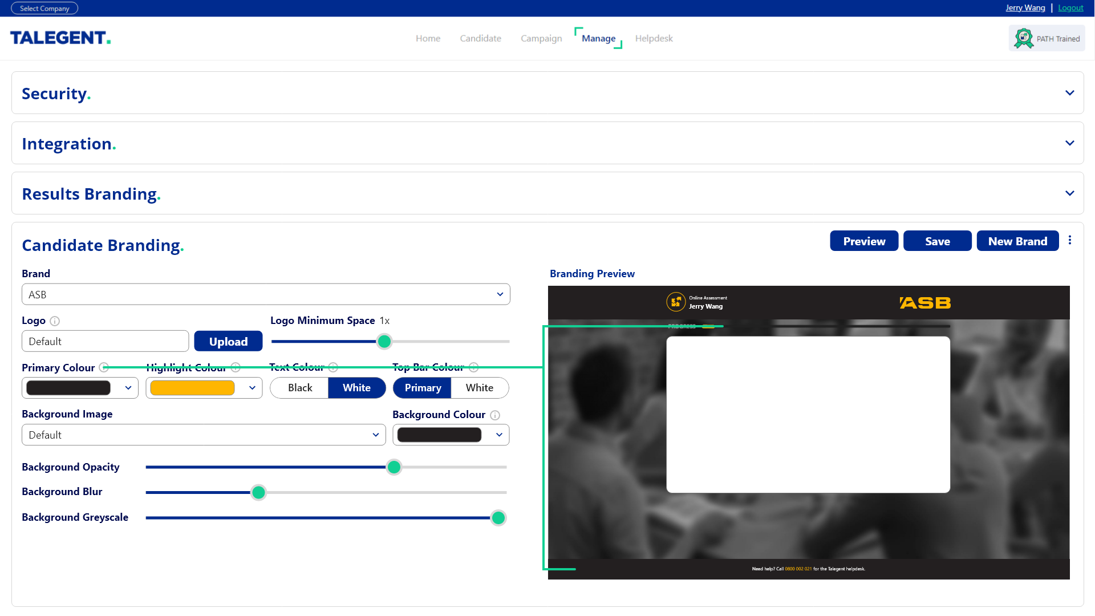Click the Upload logo button
This screenshot has height=616, width=1095.
click(x=228, y=341)
